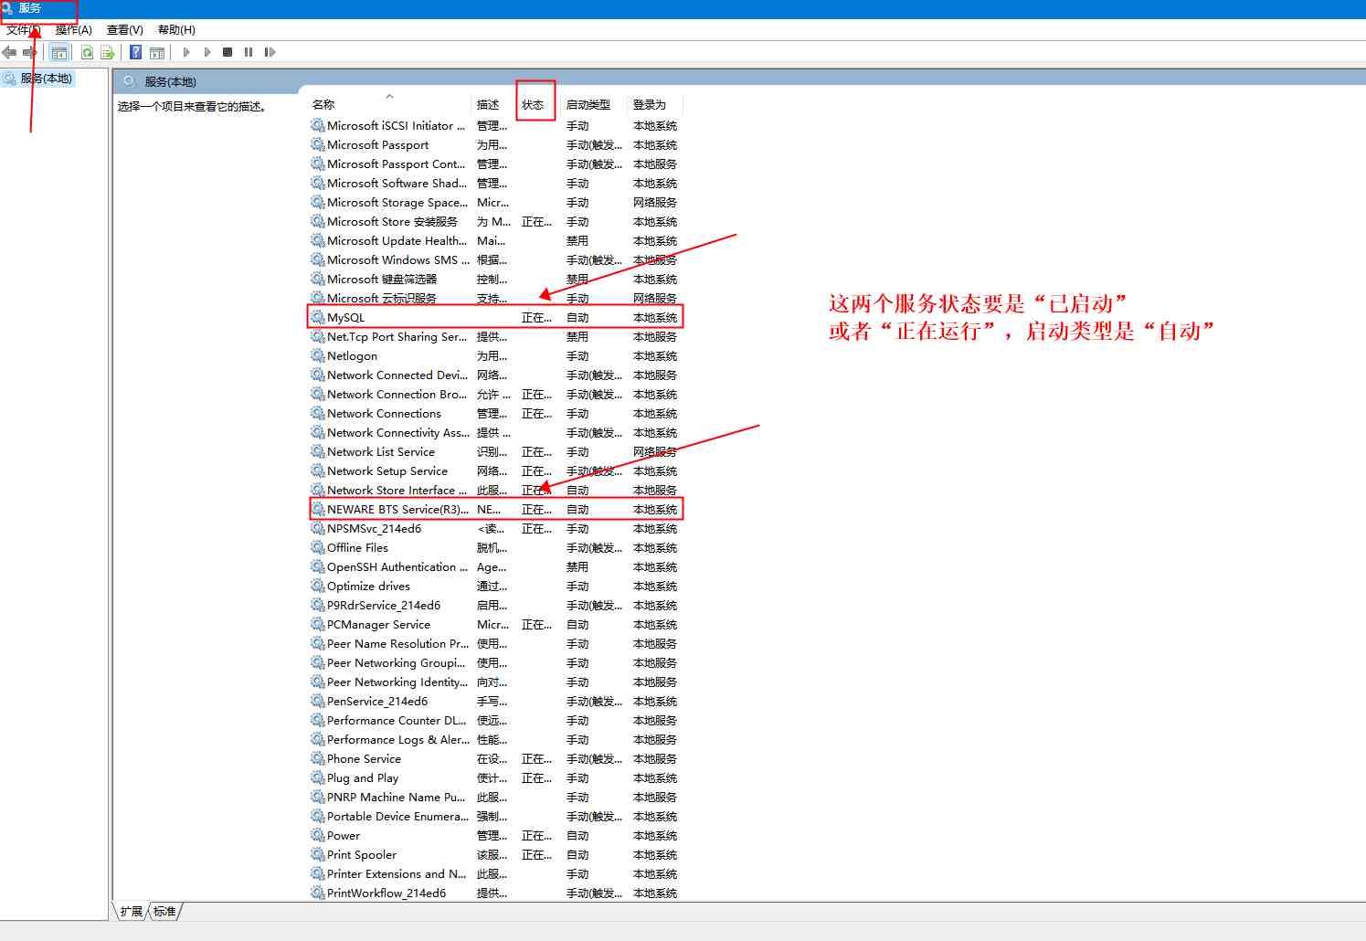Screen dimensions: 1366x941
Task: Select Net.Tcp Port Sharing Service row
Action: click(494, 336)
